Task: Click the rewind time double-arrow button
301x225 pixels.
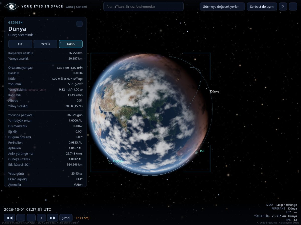Action: tap(9, 218)
